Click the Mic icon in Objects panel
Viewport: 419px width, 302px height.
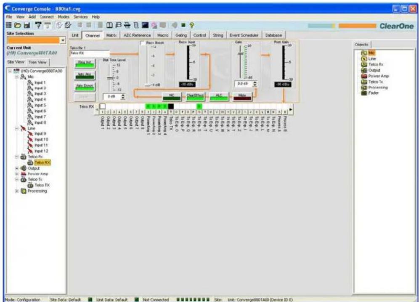tap(364, 53)
